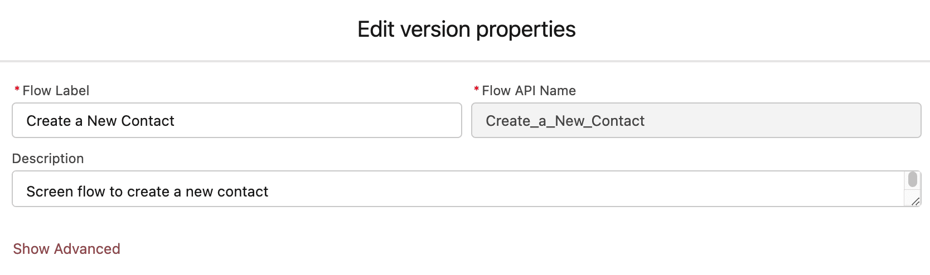
Task: Focus the Flow API Name field
Action: click(x=696, y=120)
